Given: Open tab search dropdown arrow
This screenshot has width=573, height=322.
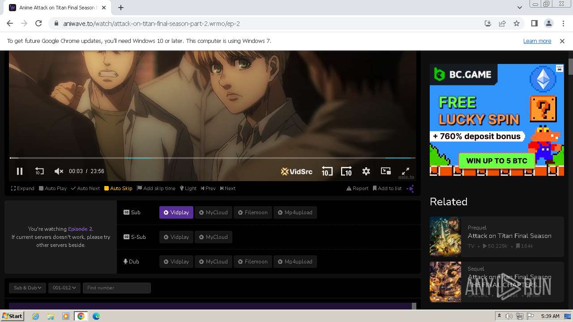Looking at the screenshot, I should click(x=519, y=8).
